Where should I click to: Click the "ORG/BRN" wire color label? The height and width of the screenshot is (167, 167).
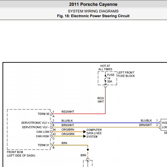coord(68,130)
